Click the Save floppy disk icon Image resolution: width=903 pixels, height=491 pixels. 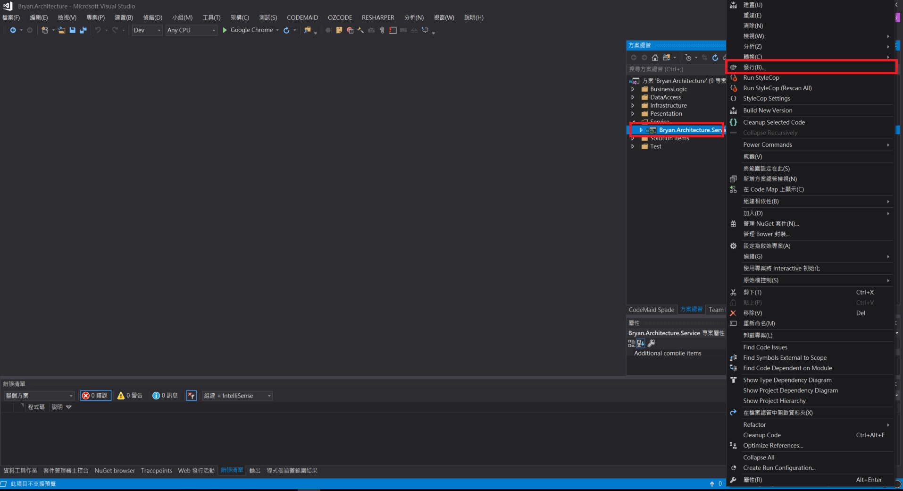click(x=72, y=30)
